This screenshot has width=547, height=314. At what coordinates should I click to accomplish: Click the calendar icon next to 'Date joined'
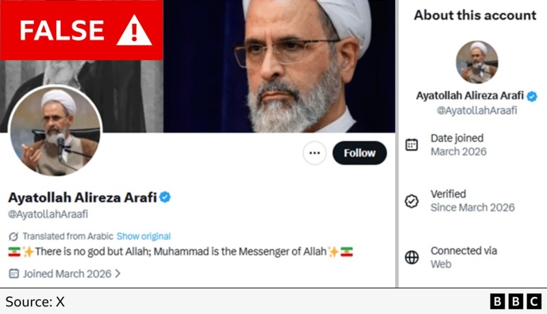click(412, 144)
